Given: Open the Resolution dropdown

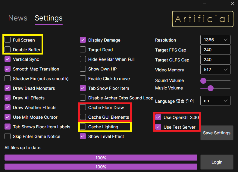Looking at the screenshot, I should pyautogui.click(x=215, y=40).
